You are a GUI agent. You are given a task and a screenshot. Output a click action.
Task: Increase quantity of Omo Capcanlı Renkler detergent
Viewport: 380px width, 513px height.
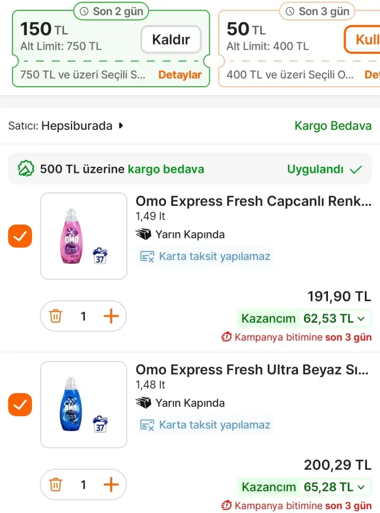(111, 316)
